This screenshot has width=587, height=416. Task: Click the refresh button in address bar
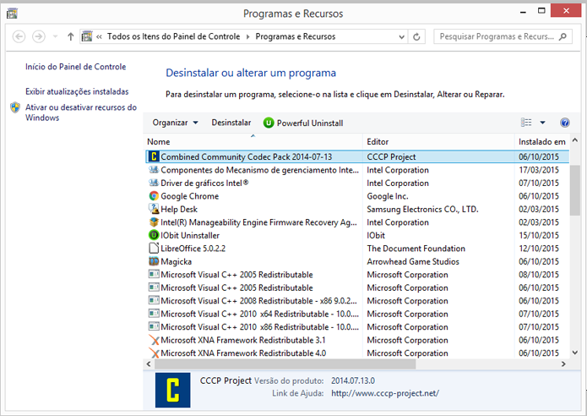click(416, 36)
